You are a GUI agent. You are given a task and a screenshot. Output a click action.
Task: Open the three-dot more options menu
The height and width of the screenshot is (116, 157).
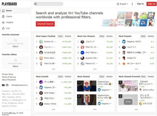point(132,4)
